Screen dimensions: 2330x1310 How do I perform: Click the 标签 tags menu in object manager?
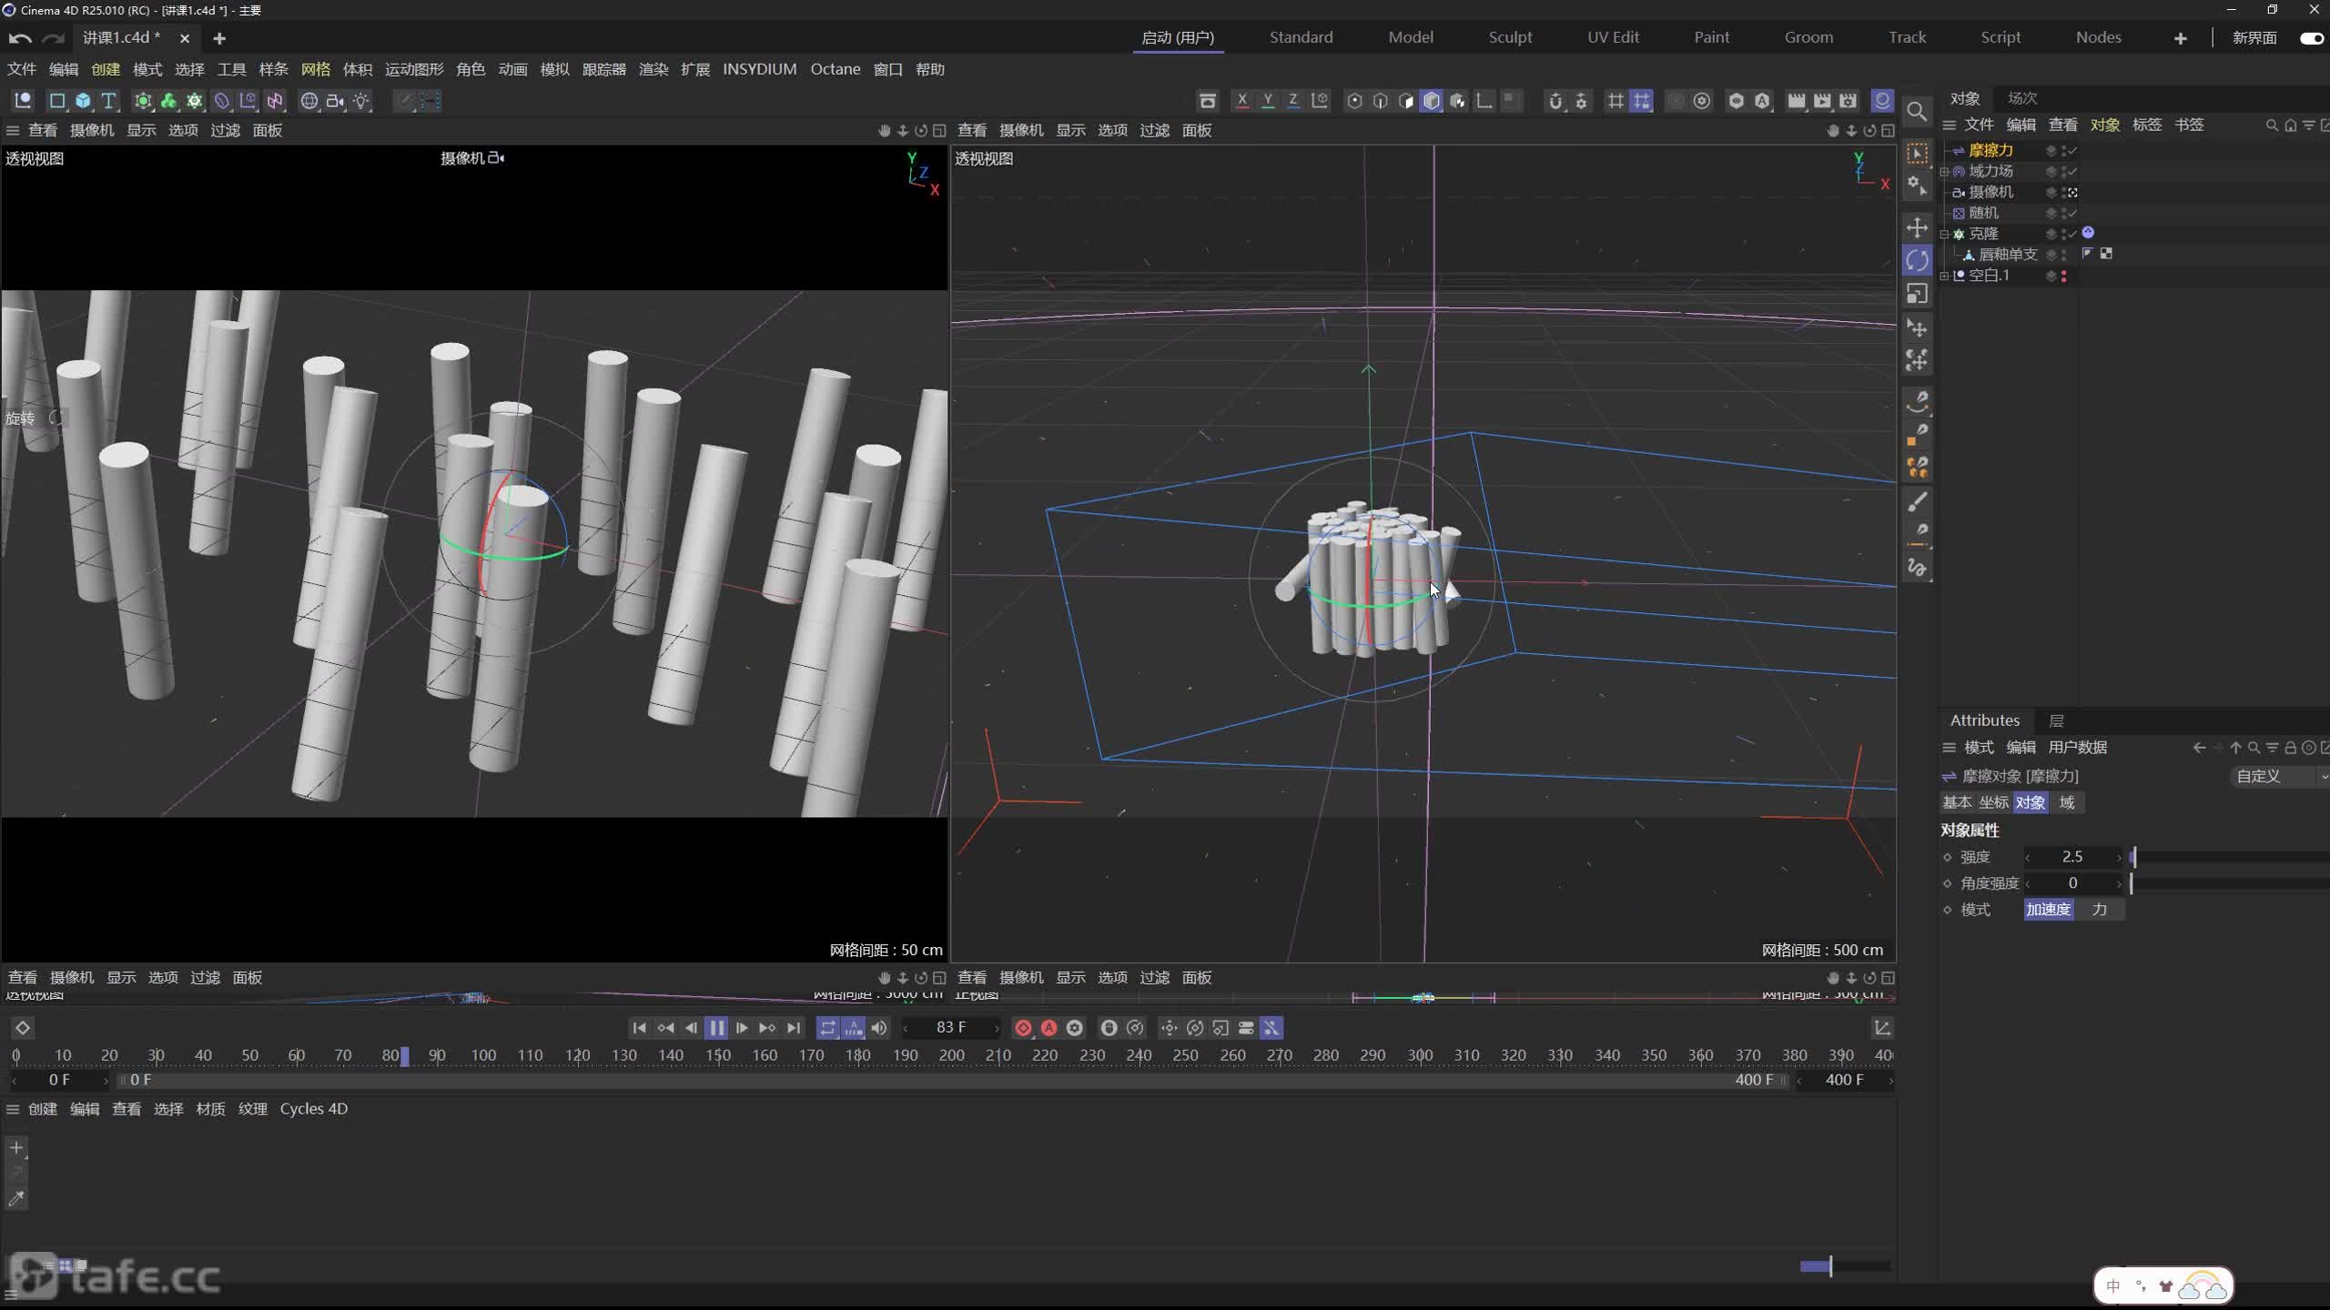[x=2146, y=125]
